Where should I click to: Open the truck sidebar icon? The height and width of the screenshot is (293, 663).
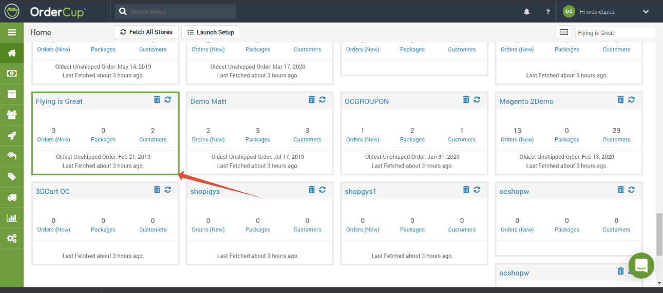[x=12, y=197]
